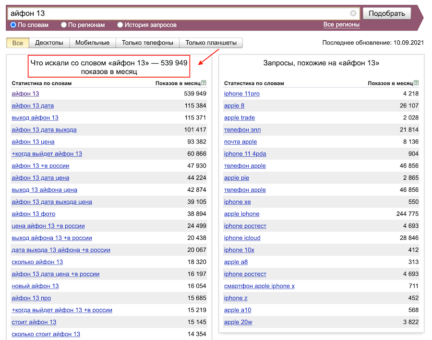The height and width of the screenshot is (340, 432).
Task: Choose the История запросов radio option
Action: coord(120,25)
